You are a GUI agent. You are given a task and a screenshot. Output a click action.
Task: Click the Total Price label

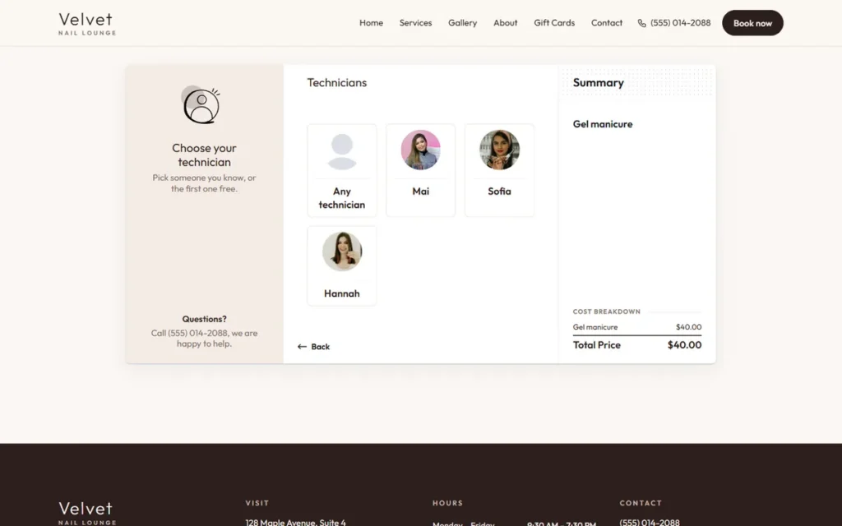click(x=597, y=345)
